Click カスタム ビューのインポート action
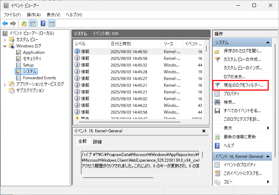Viewport: 279px width, 195px height. click(x=243, y=68)
